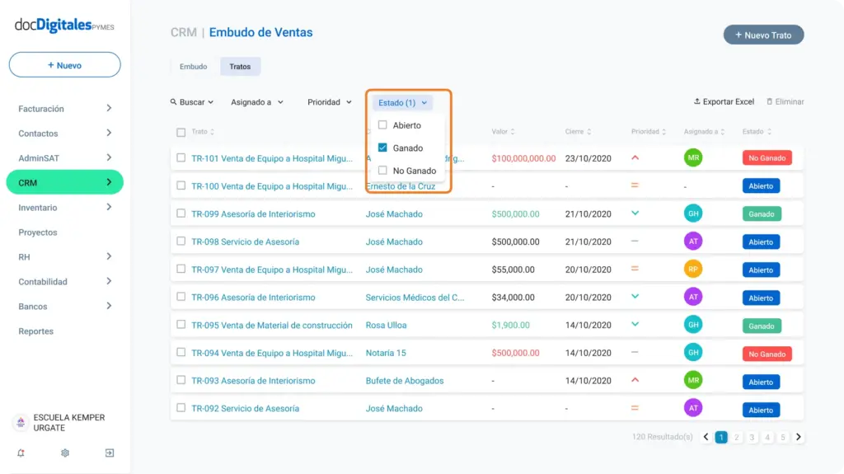Go to page 2 of results

(736, 437)
